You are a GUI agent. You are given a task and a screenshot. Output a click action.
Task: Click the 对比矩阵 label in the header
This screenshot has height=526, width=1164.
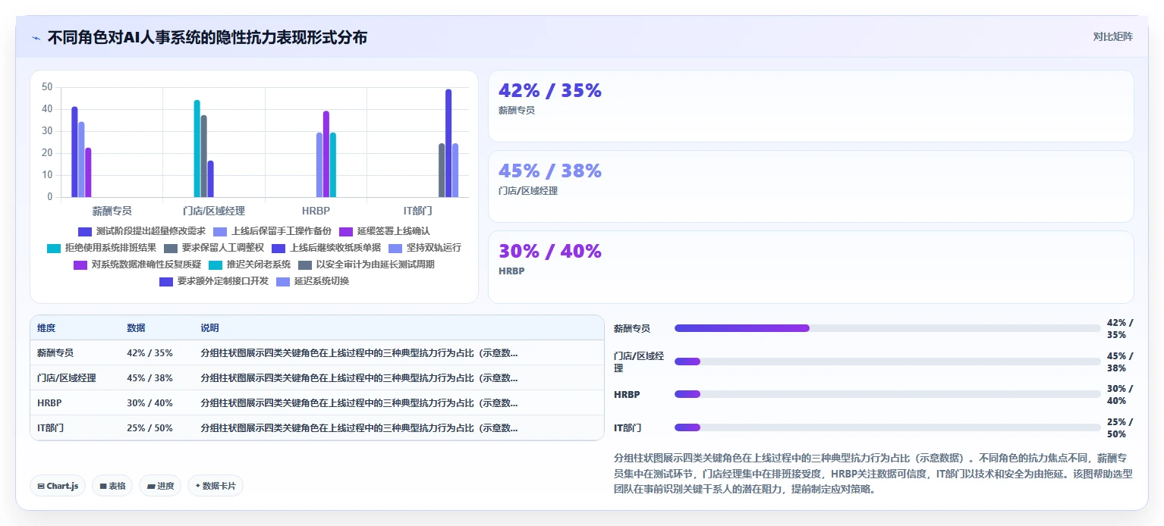1112,37
